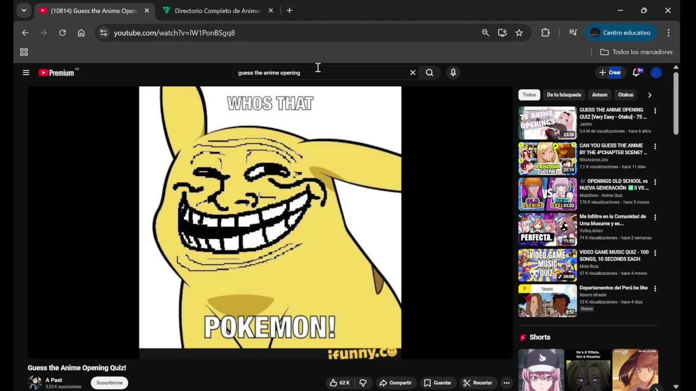Clip the video with Recortar

click(x=477, y=383)
